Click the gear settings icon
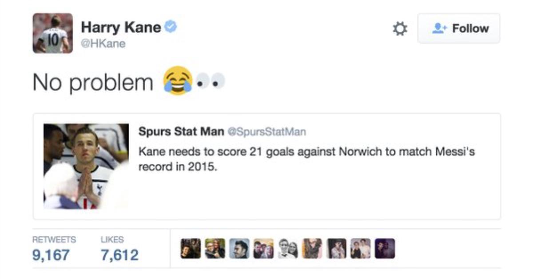Screen dimensions: 533x279 [400, 29]
